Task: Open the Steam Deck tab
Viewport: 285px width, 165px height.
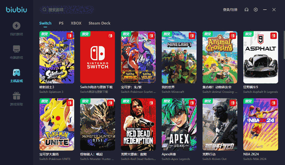Action: (99, 23)
